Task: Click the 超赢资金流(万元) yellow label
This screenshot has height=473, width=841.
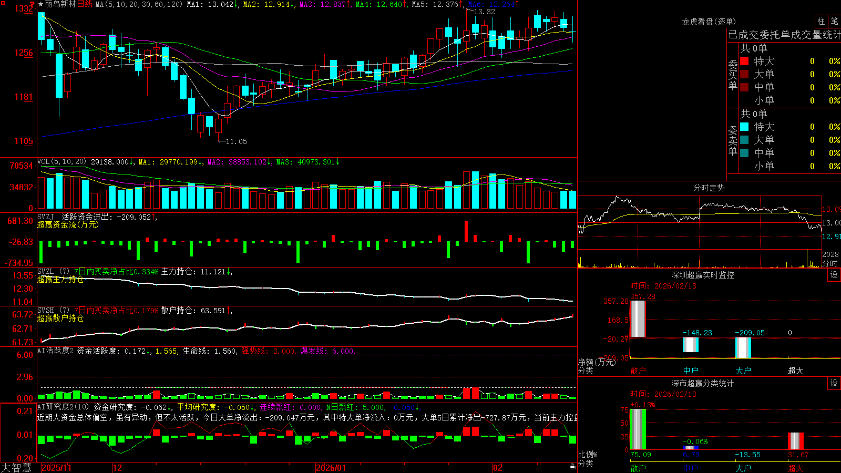Action: pyautogui.click(x=68, y=224)
